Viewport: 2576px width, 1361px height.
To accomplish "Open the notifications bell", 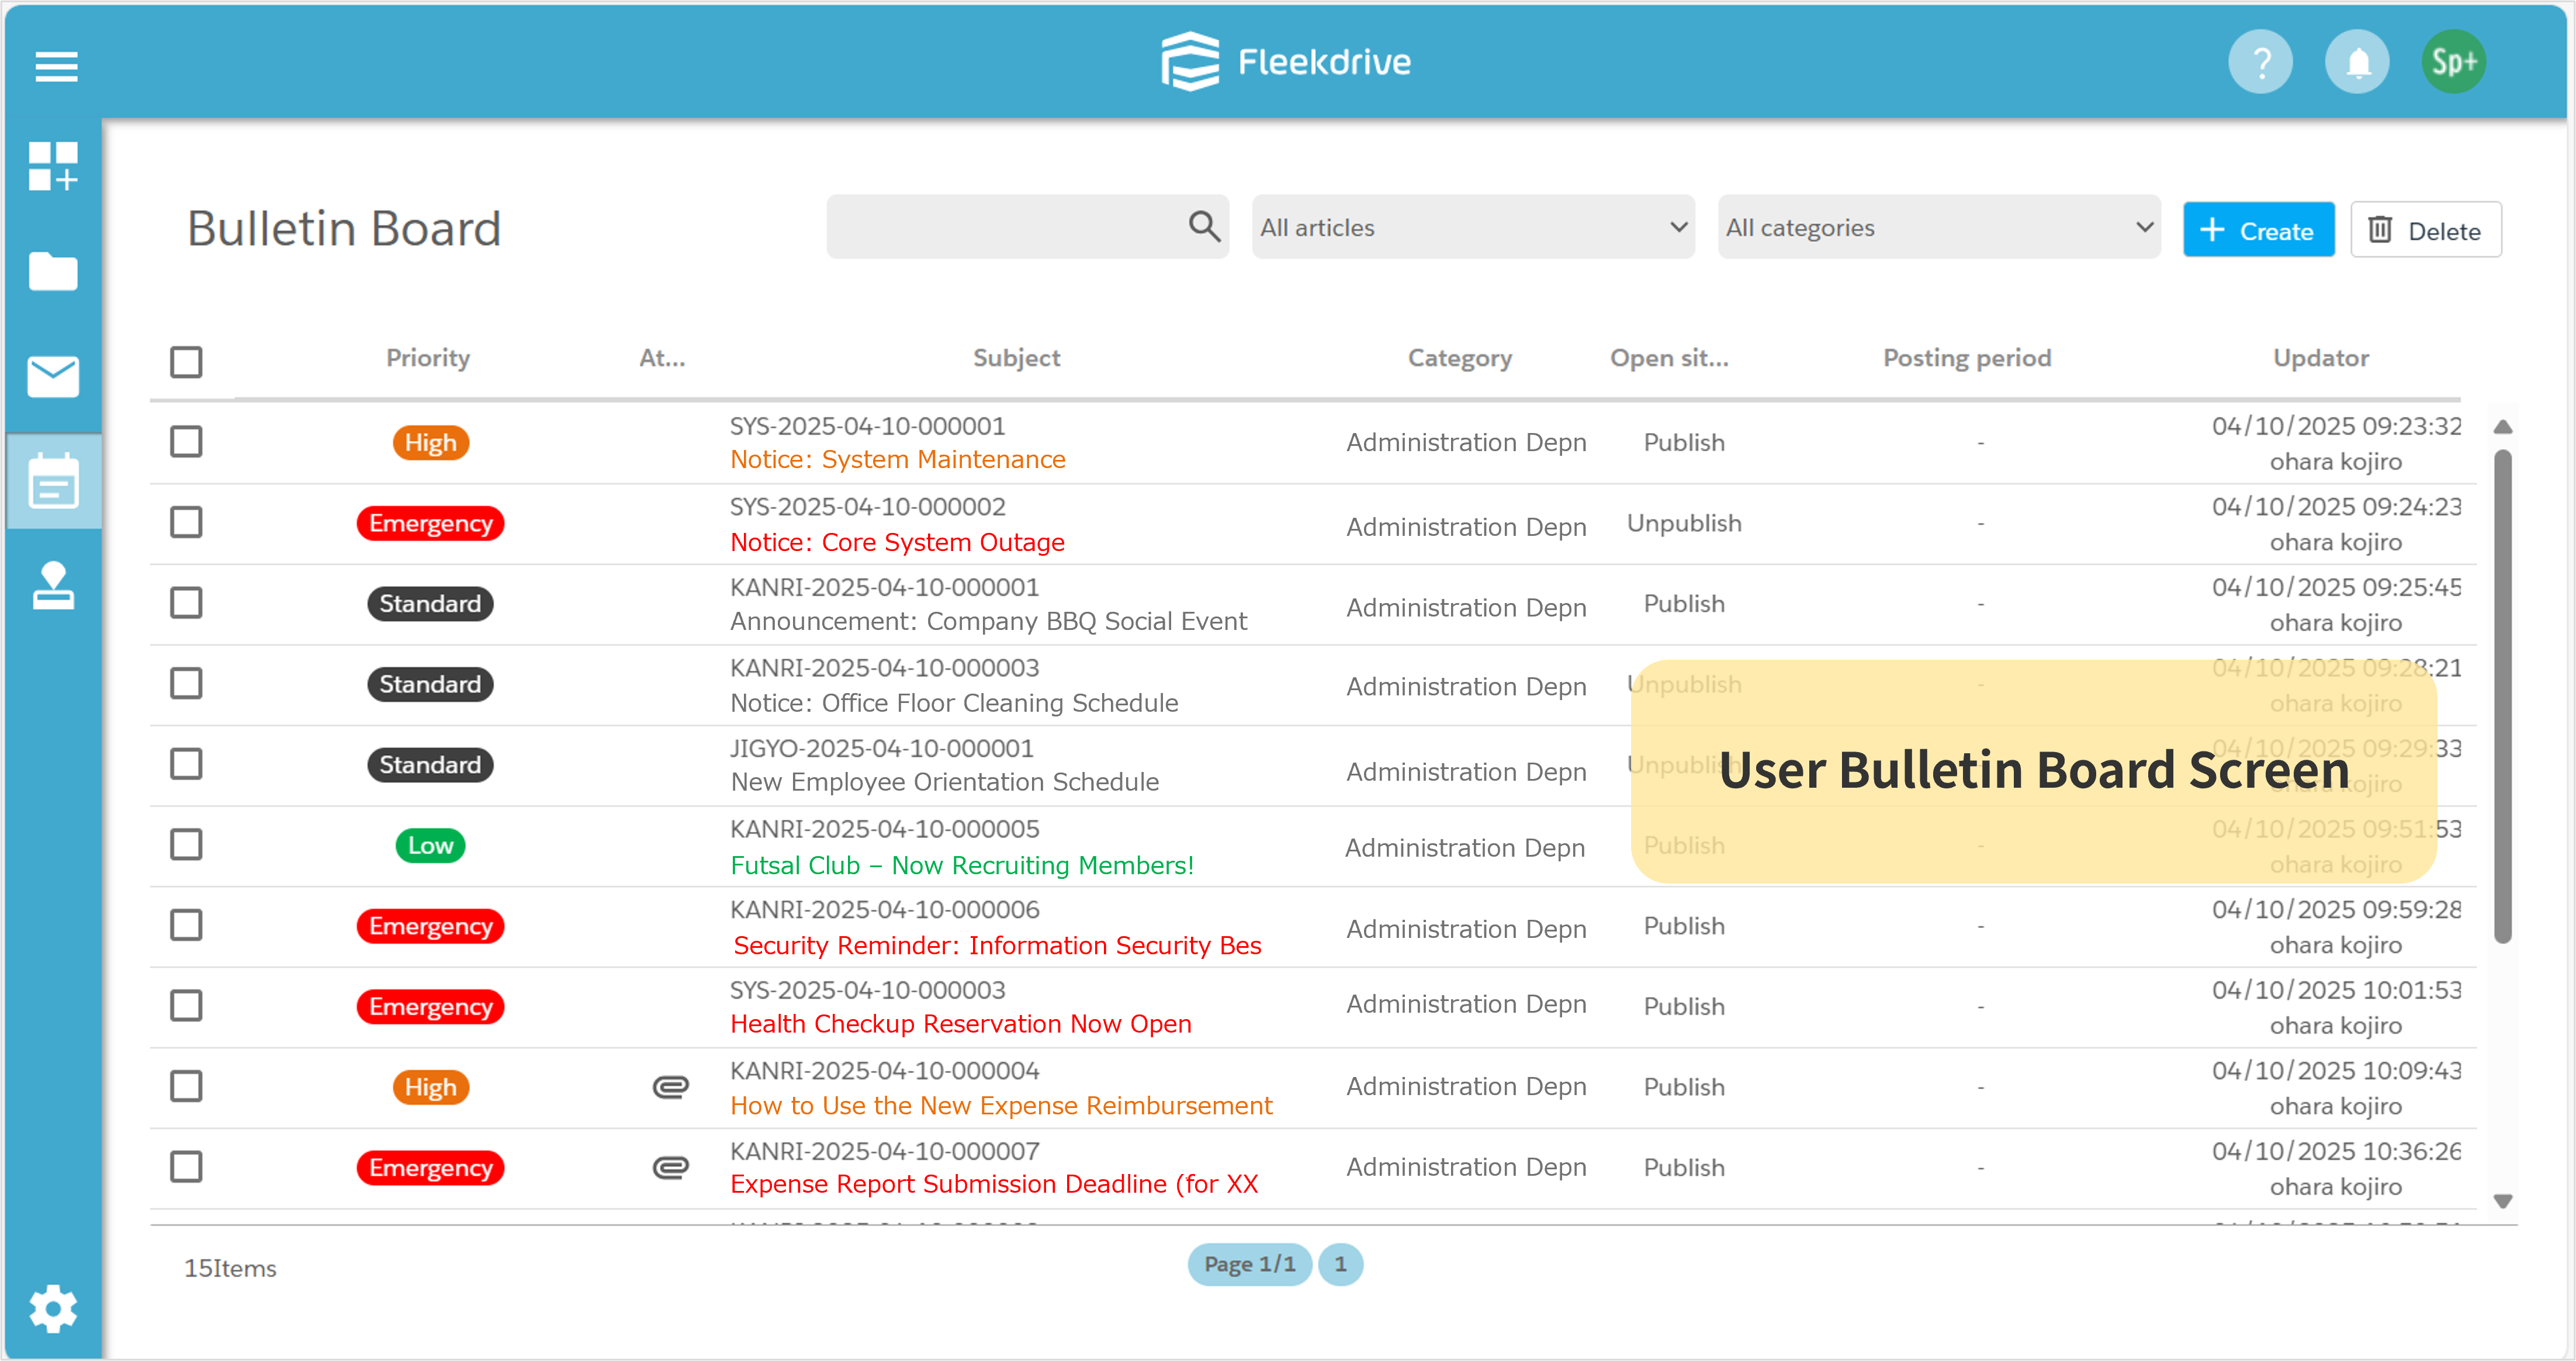I will point(2357,63).
